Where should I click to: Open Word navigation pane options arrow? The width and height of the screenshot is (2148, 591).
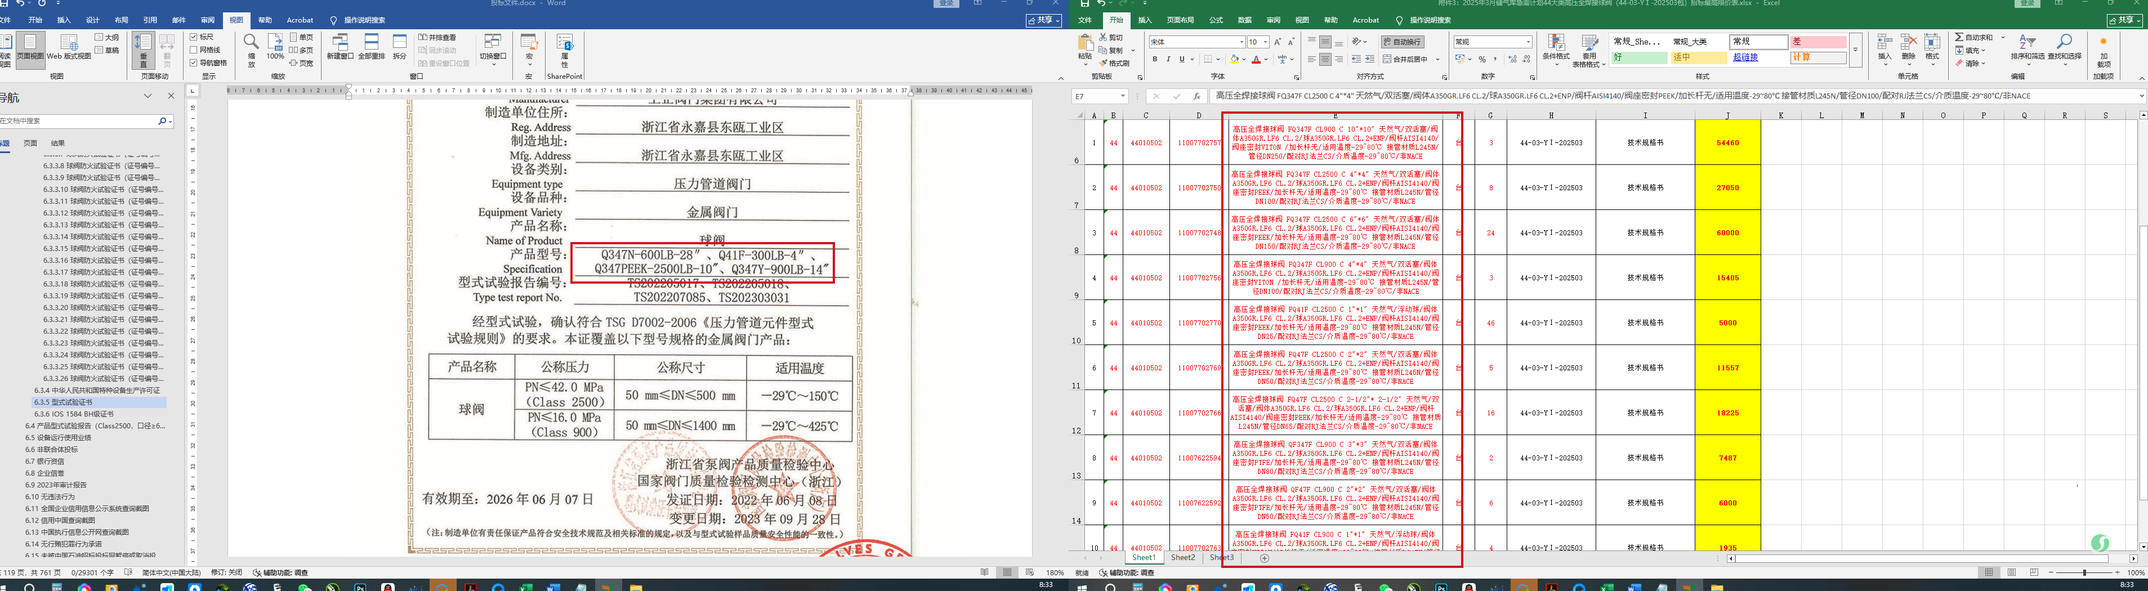tap(148, 96)
